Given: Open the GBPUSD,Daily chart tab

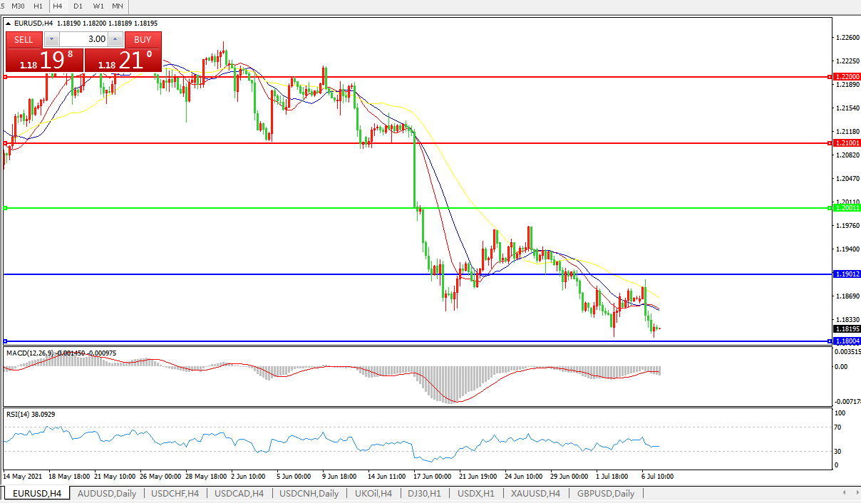Looking at the screenshot, I should [x=605, y=493].
